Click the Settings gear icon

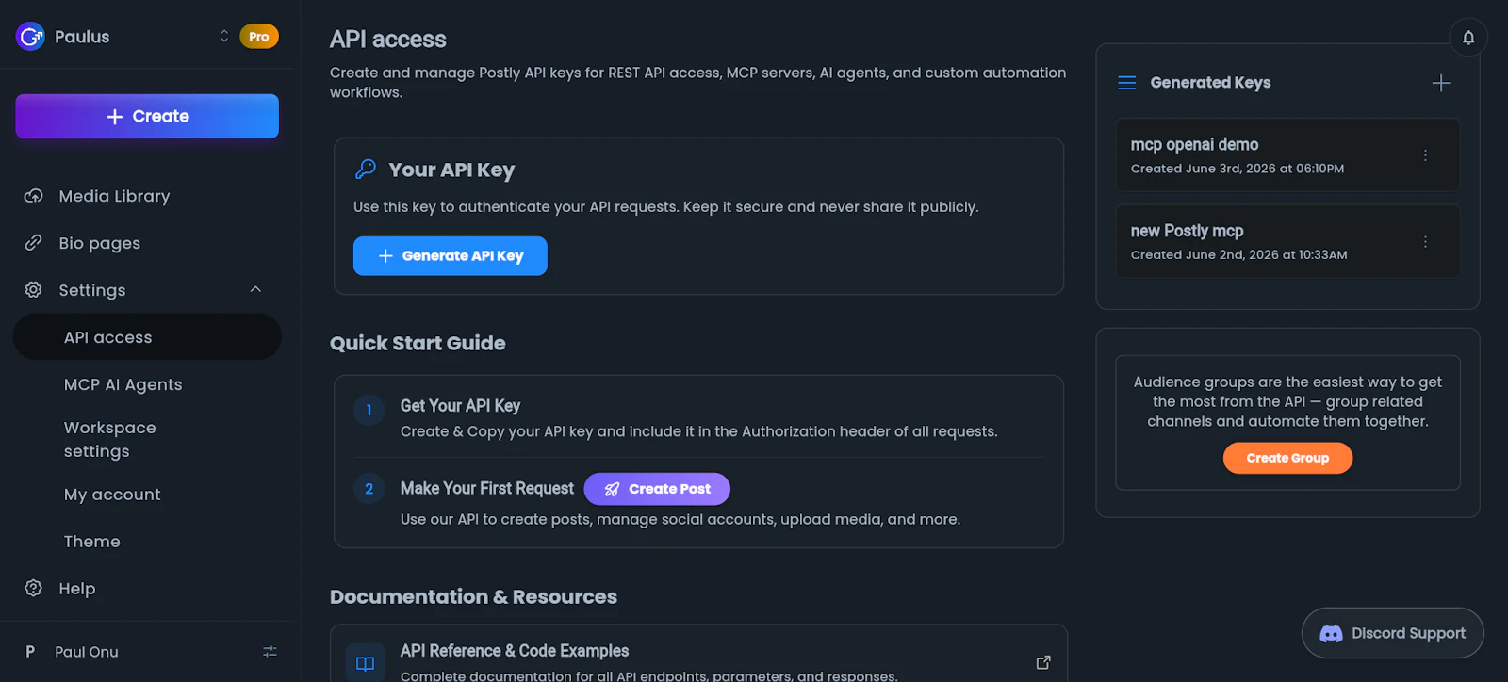(x=34, y=290)
